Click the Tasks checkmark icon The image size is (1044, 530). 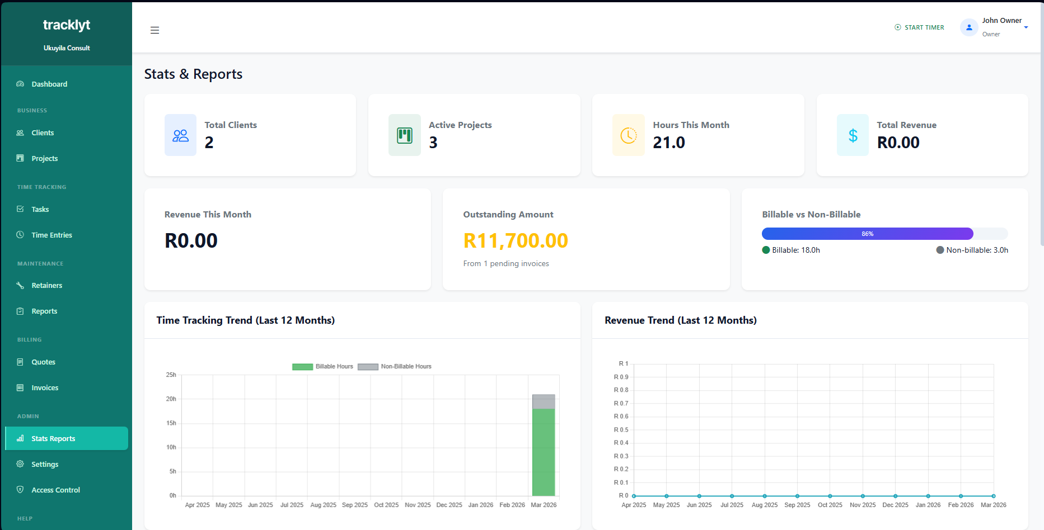pos(20,209)
